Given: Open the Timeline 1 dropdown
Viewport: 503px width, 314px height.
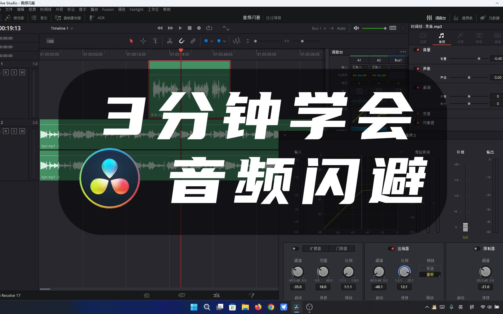Looking at the screenshot, I should [62, 28].
